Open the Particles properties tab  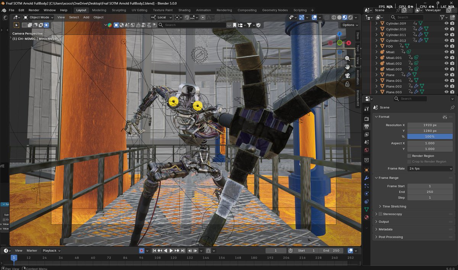tap(367, 186)
